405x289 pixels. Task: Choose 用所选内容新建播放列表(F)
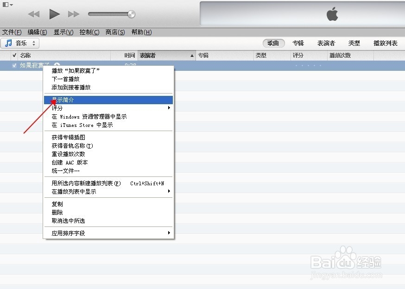pyautogui.click(x=108, y=183)
